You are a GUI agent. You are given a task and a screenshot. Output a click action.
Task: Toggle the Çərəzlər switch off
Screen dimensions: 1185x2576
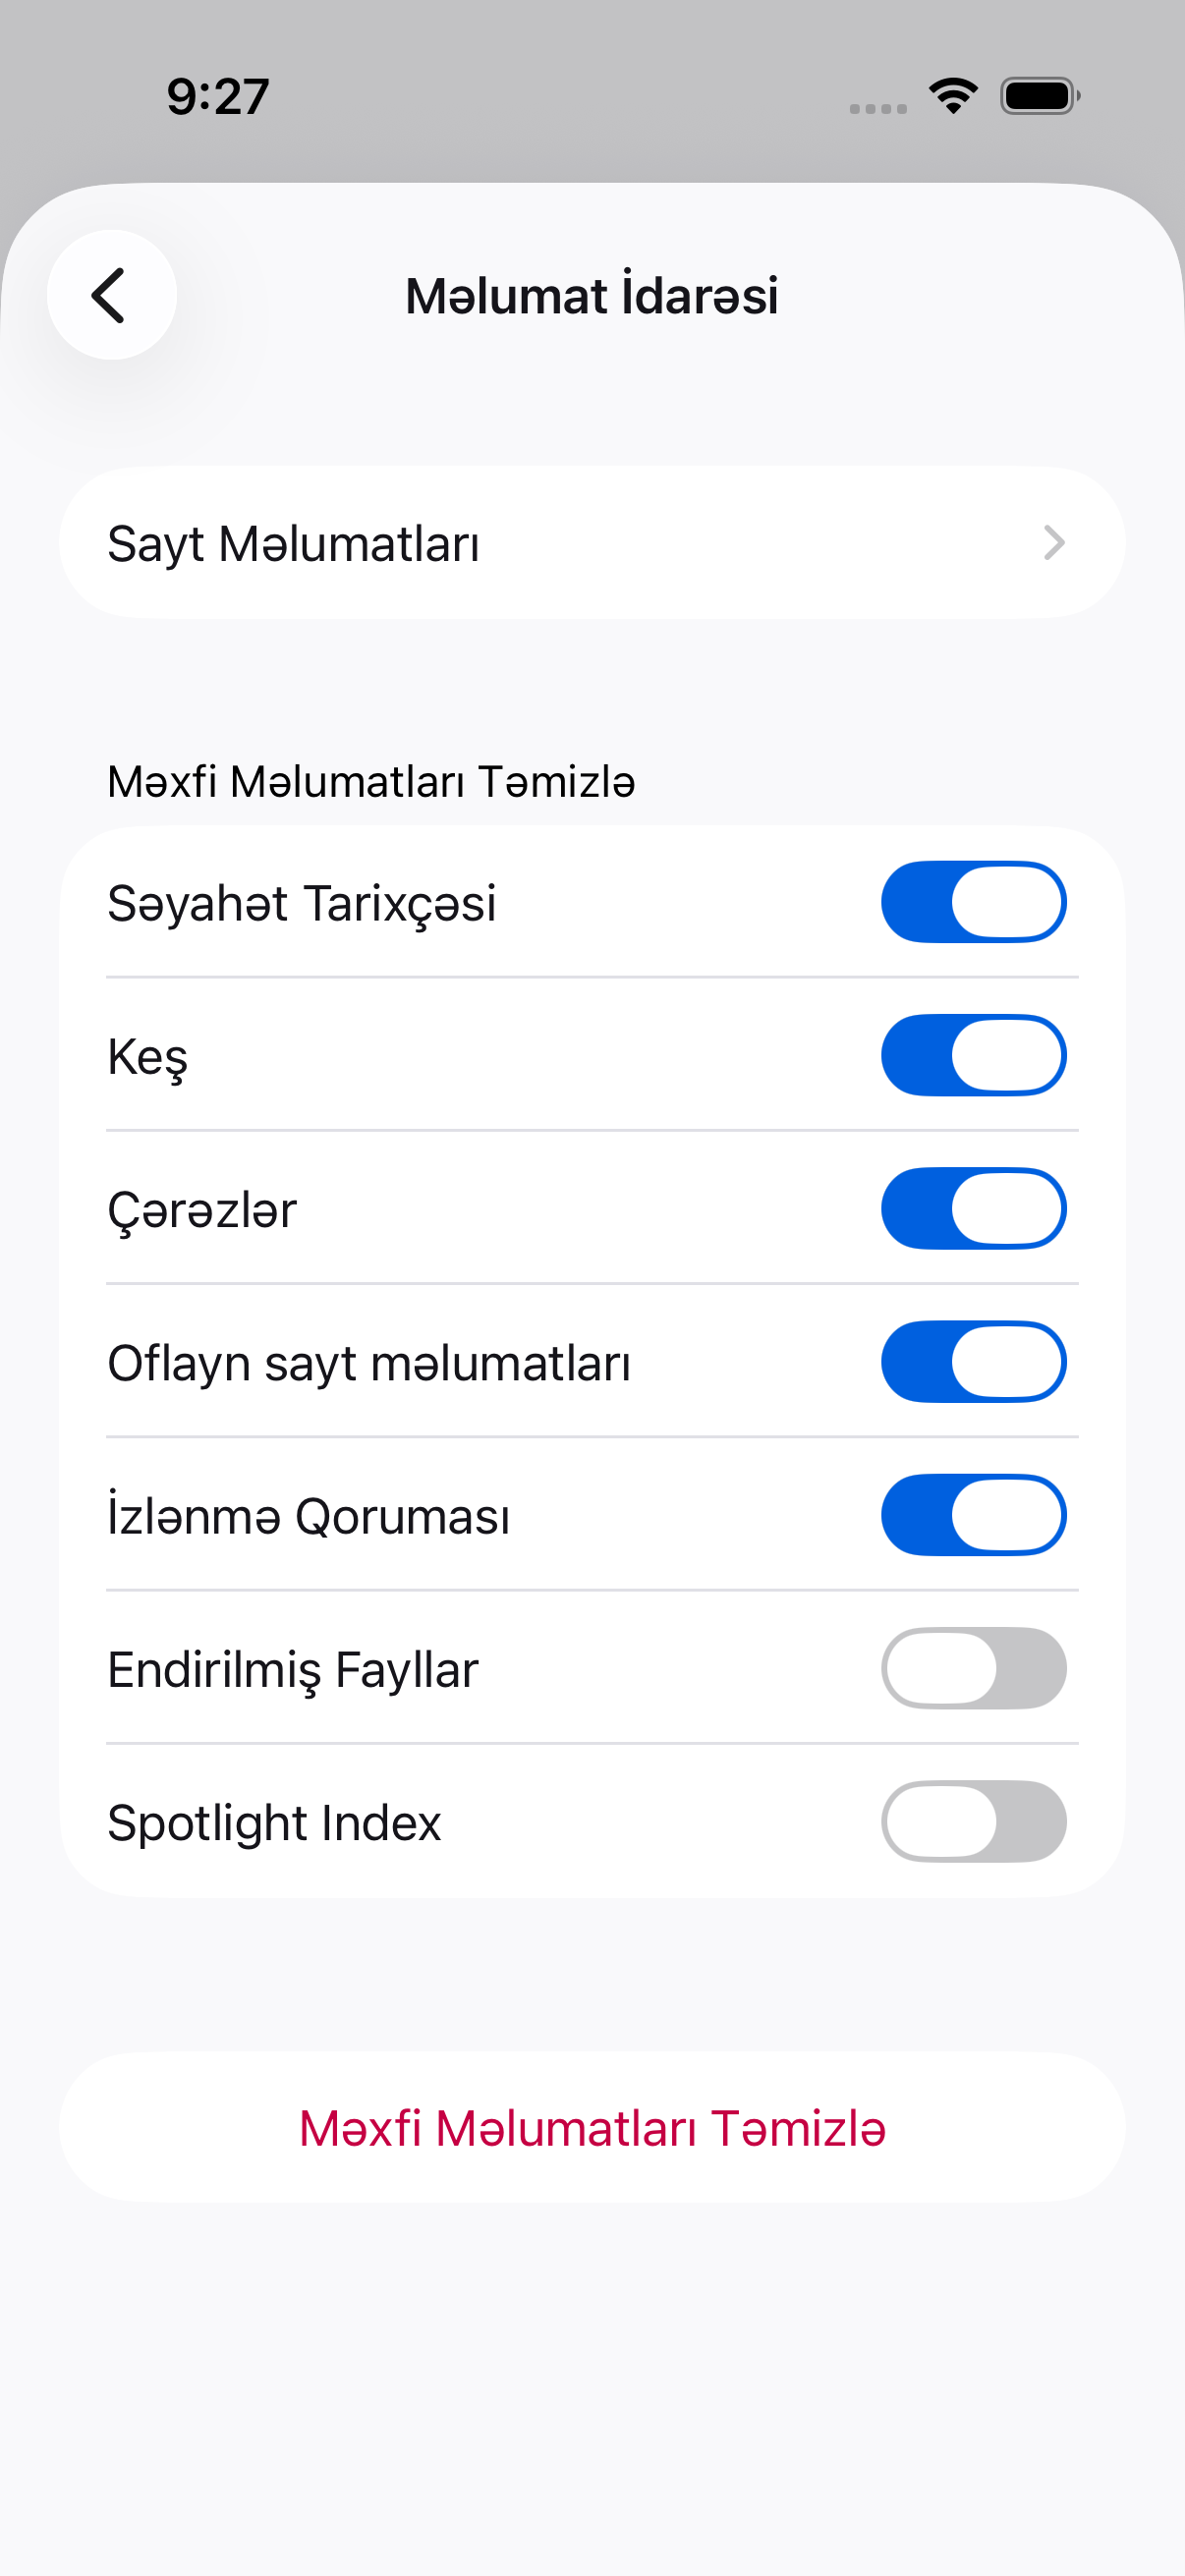click(x=973, y=1208)
